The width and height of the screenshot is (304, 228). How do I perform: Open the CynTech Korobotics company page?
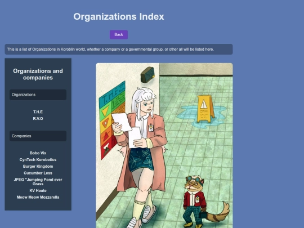tap(38, 159)
